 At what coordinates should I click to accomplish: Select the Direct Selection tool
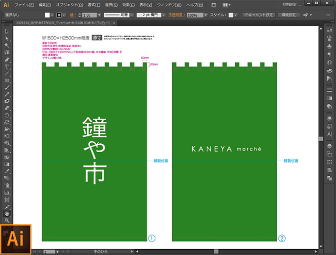click(x=7, y=38)
